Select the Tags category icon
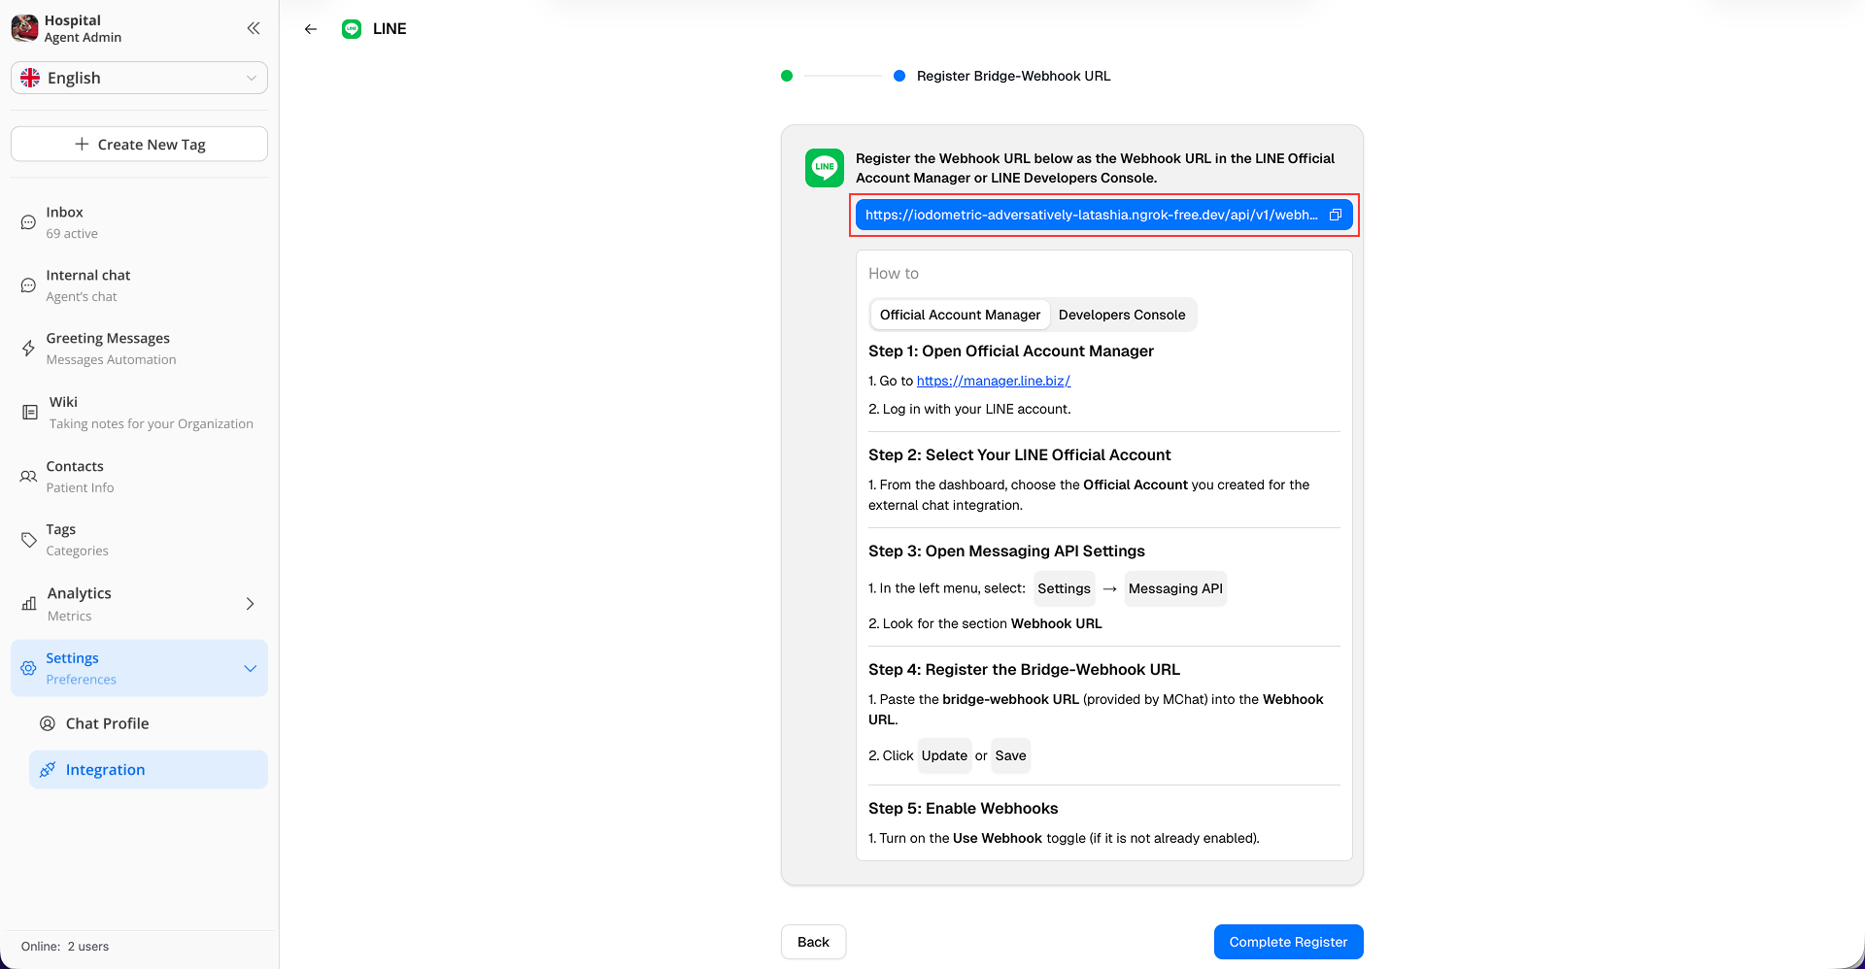 (x=27, y=539)
